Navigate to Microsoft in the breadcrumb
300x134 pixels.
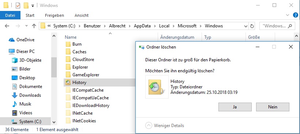(187, 26)
